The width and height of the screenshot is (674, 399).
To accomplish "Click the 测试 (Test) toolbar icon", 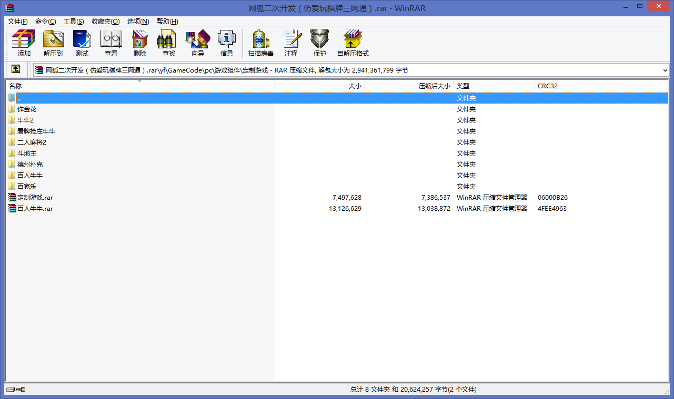I will point(82,43).
